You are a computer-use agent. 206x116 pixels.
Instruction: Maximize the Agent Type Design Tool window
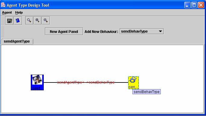click(x=194, y=5)
